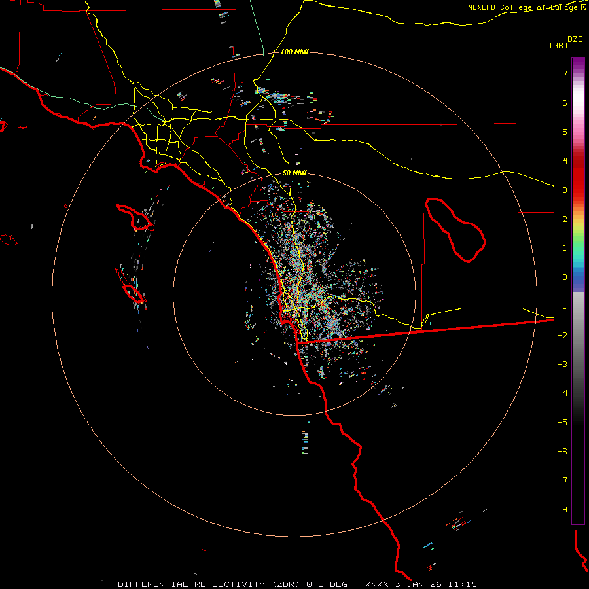This screenshot has height=589, width=589.
Task: Click the 2 value on color scale
Action: click(x=565, y=219)
